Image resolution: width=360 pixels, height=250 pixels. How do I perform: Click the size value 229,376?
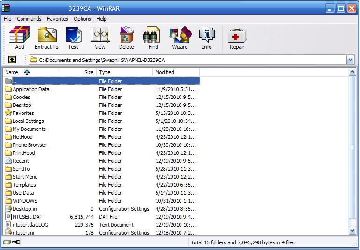coord(84,225)
